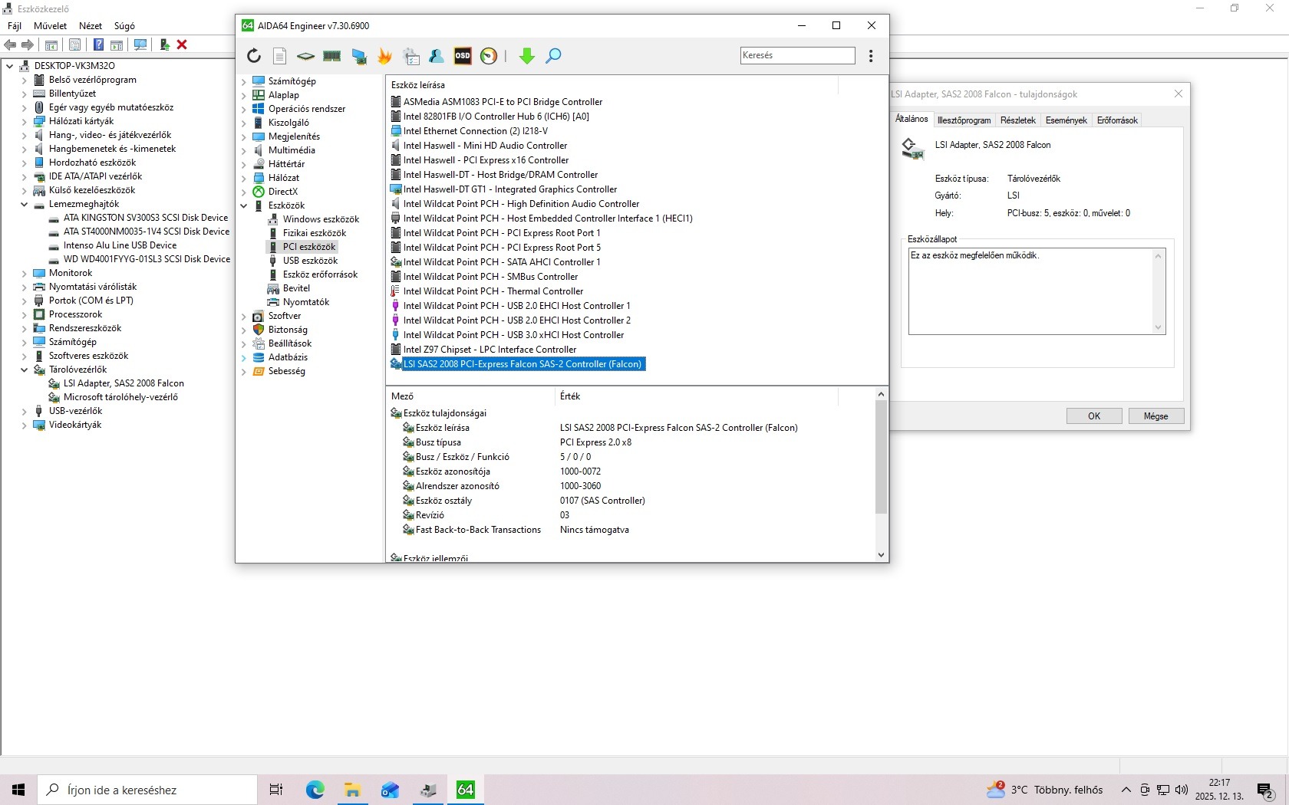This screenshot has width=1289, height=805.
Task: Show hidden system tray icons
Action: tap(1126, 790)
